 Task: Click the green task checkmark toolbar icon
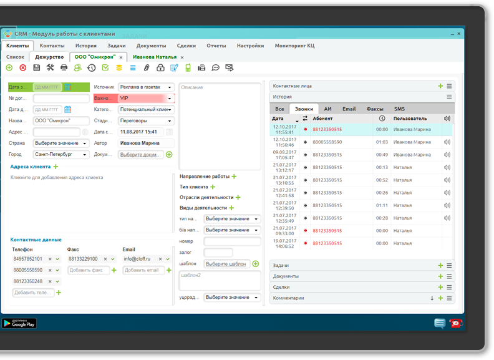[x=105, y=68]
